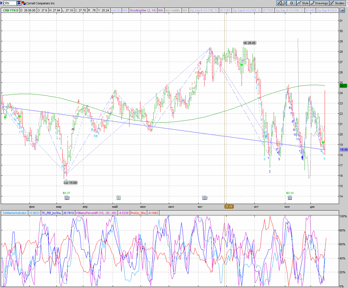Click the dollar dividend icon in May

click(x=118, y=198)
